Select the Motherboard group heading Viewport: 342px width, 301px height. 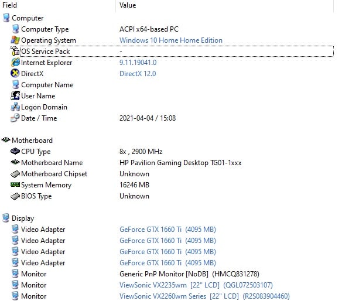point(32,141)
